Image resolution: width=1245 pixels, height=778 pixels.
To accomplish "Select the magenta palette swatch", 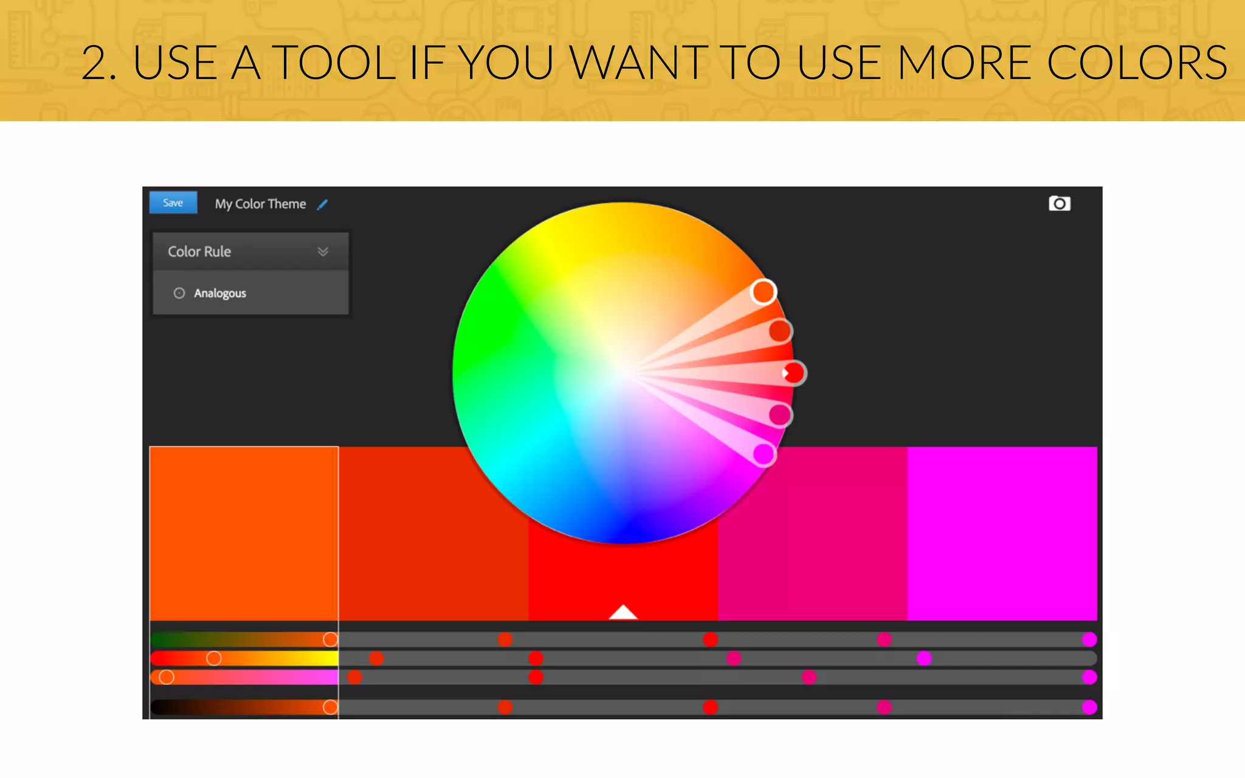I will 1002,534.
